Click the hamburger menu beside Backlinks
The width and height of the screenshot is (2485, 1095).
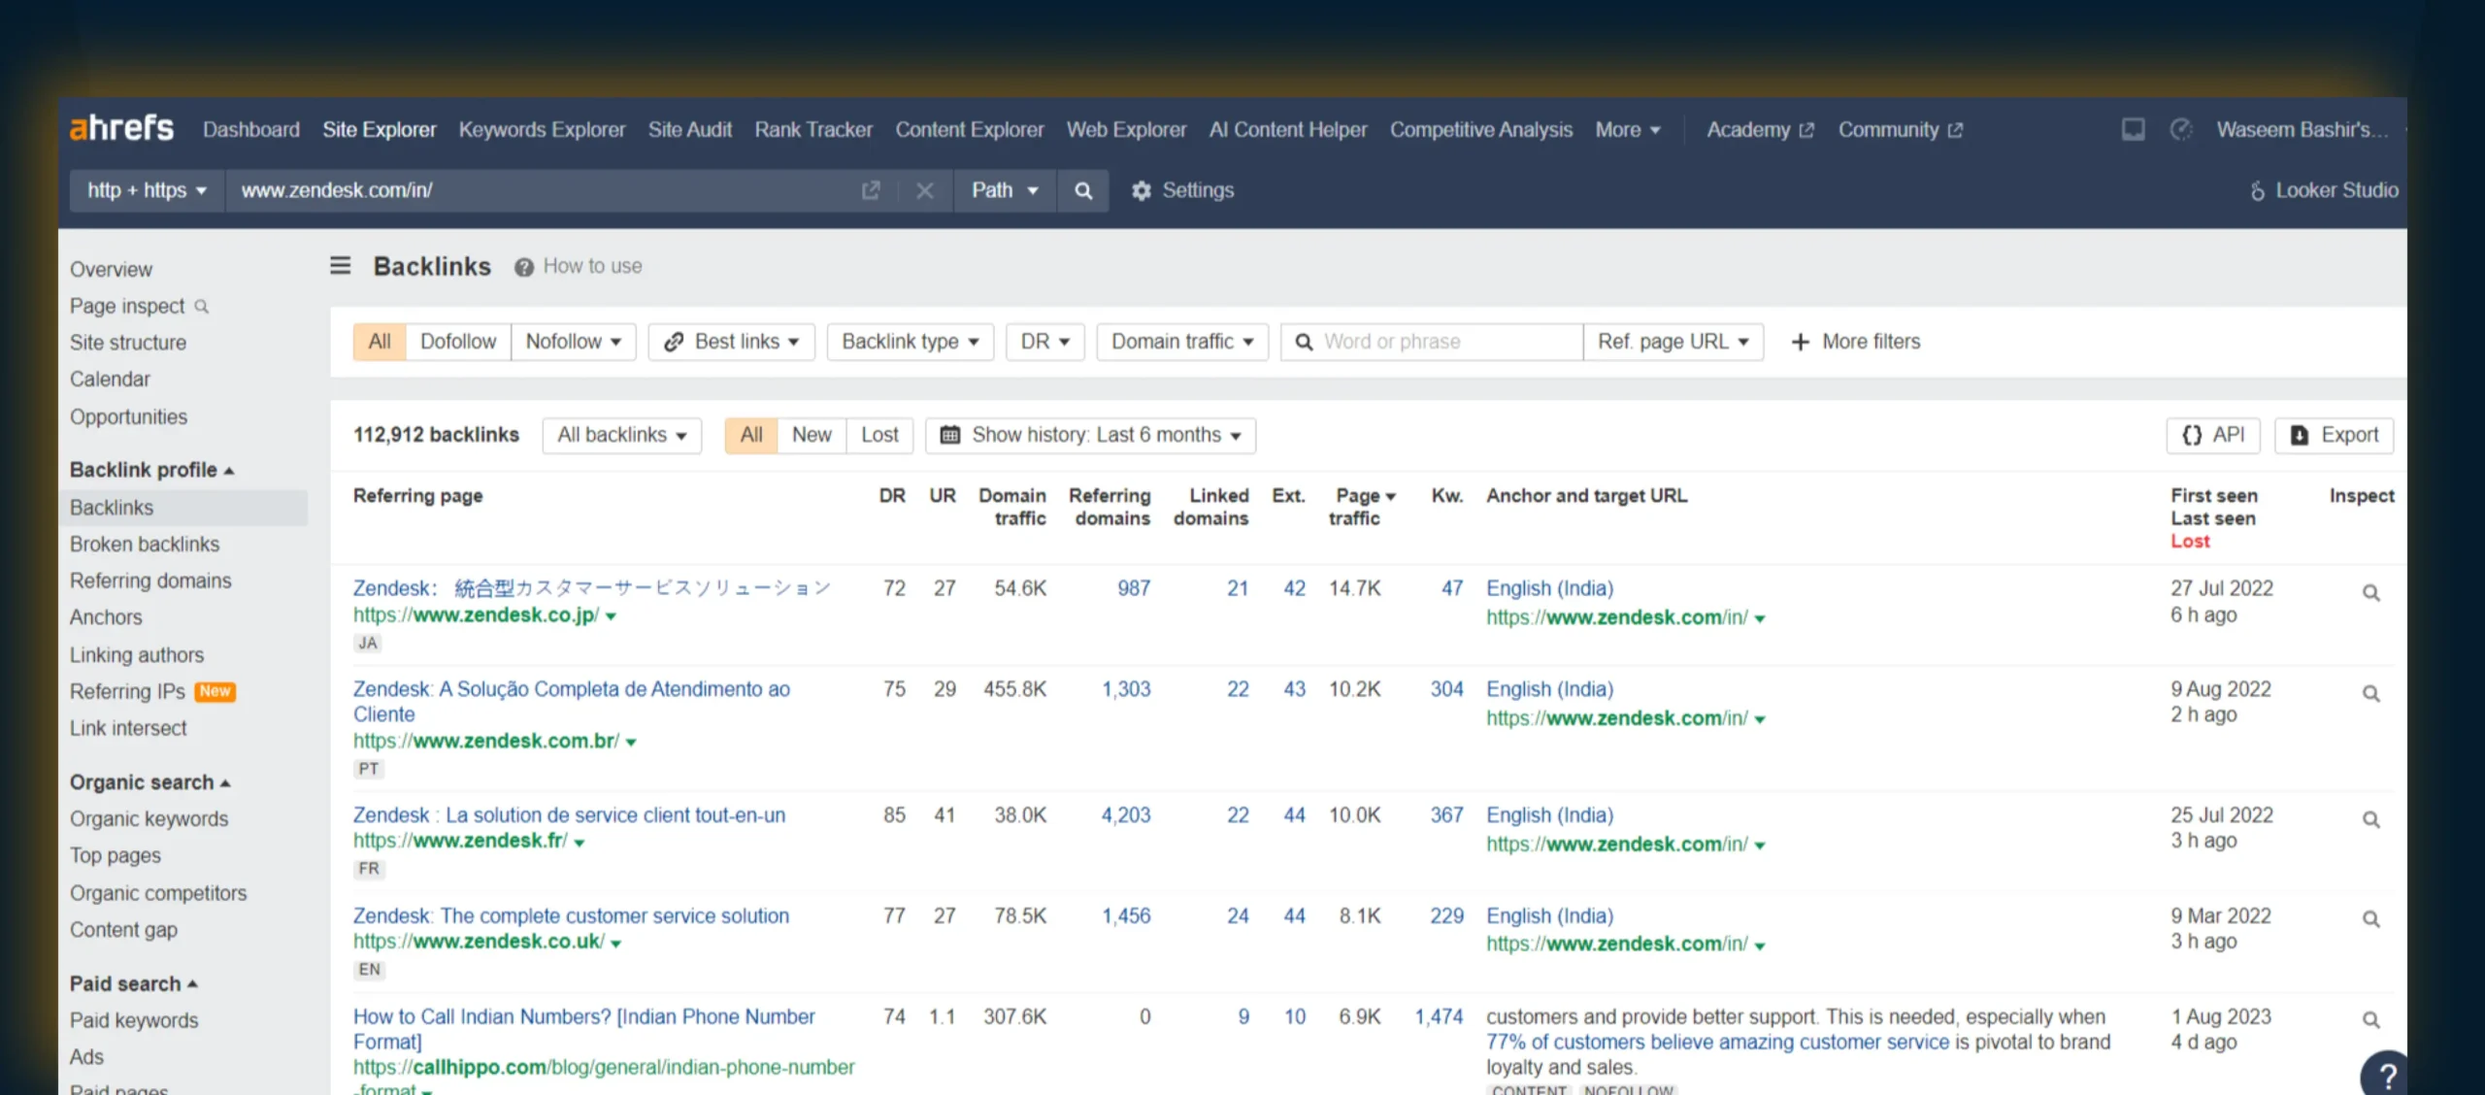(340, 265)
